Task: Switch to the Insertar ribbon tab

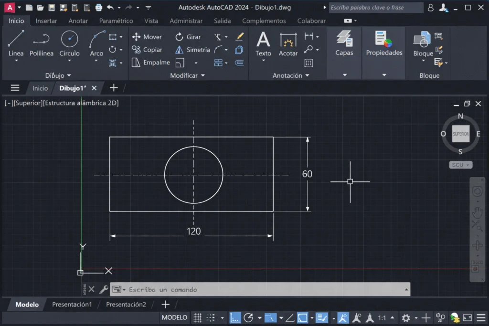Action: tap(46, 21)
